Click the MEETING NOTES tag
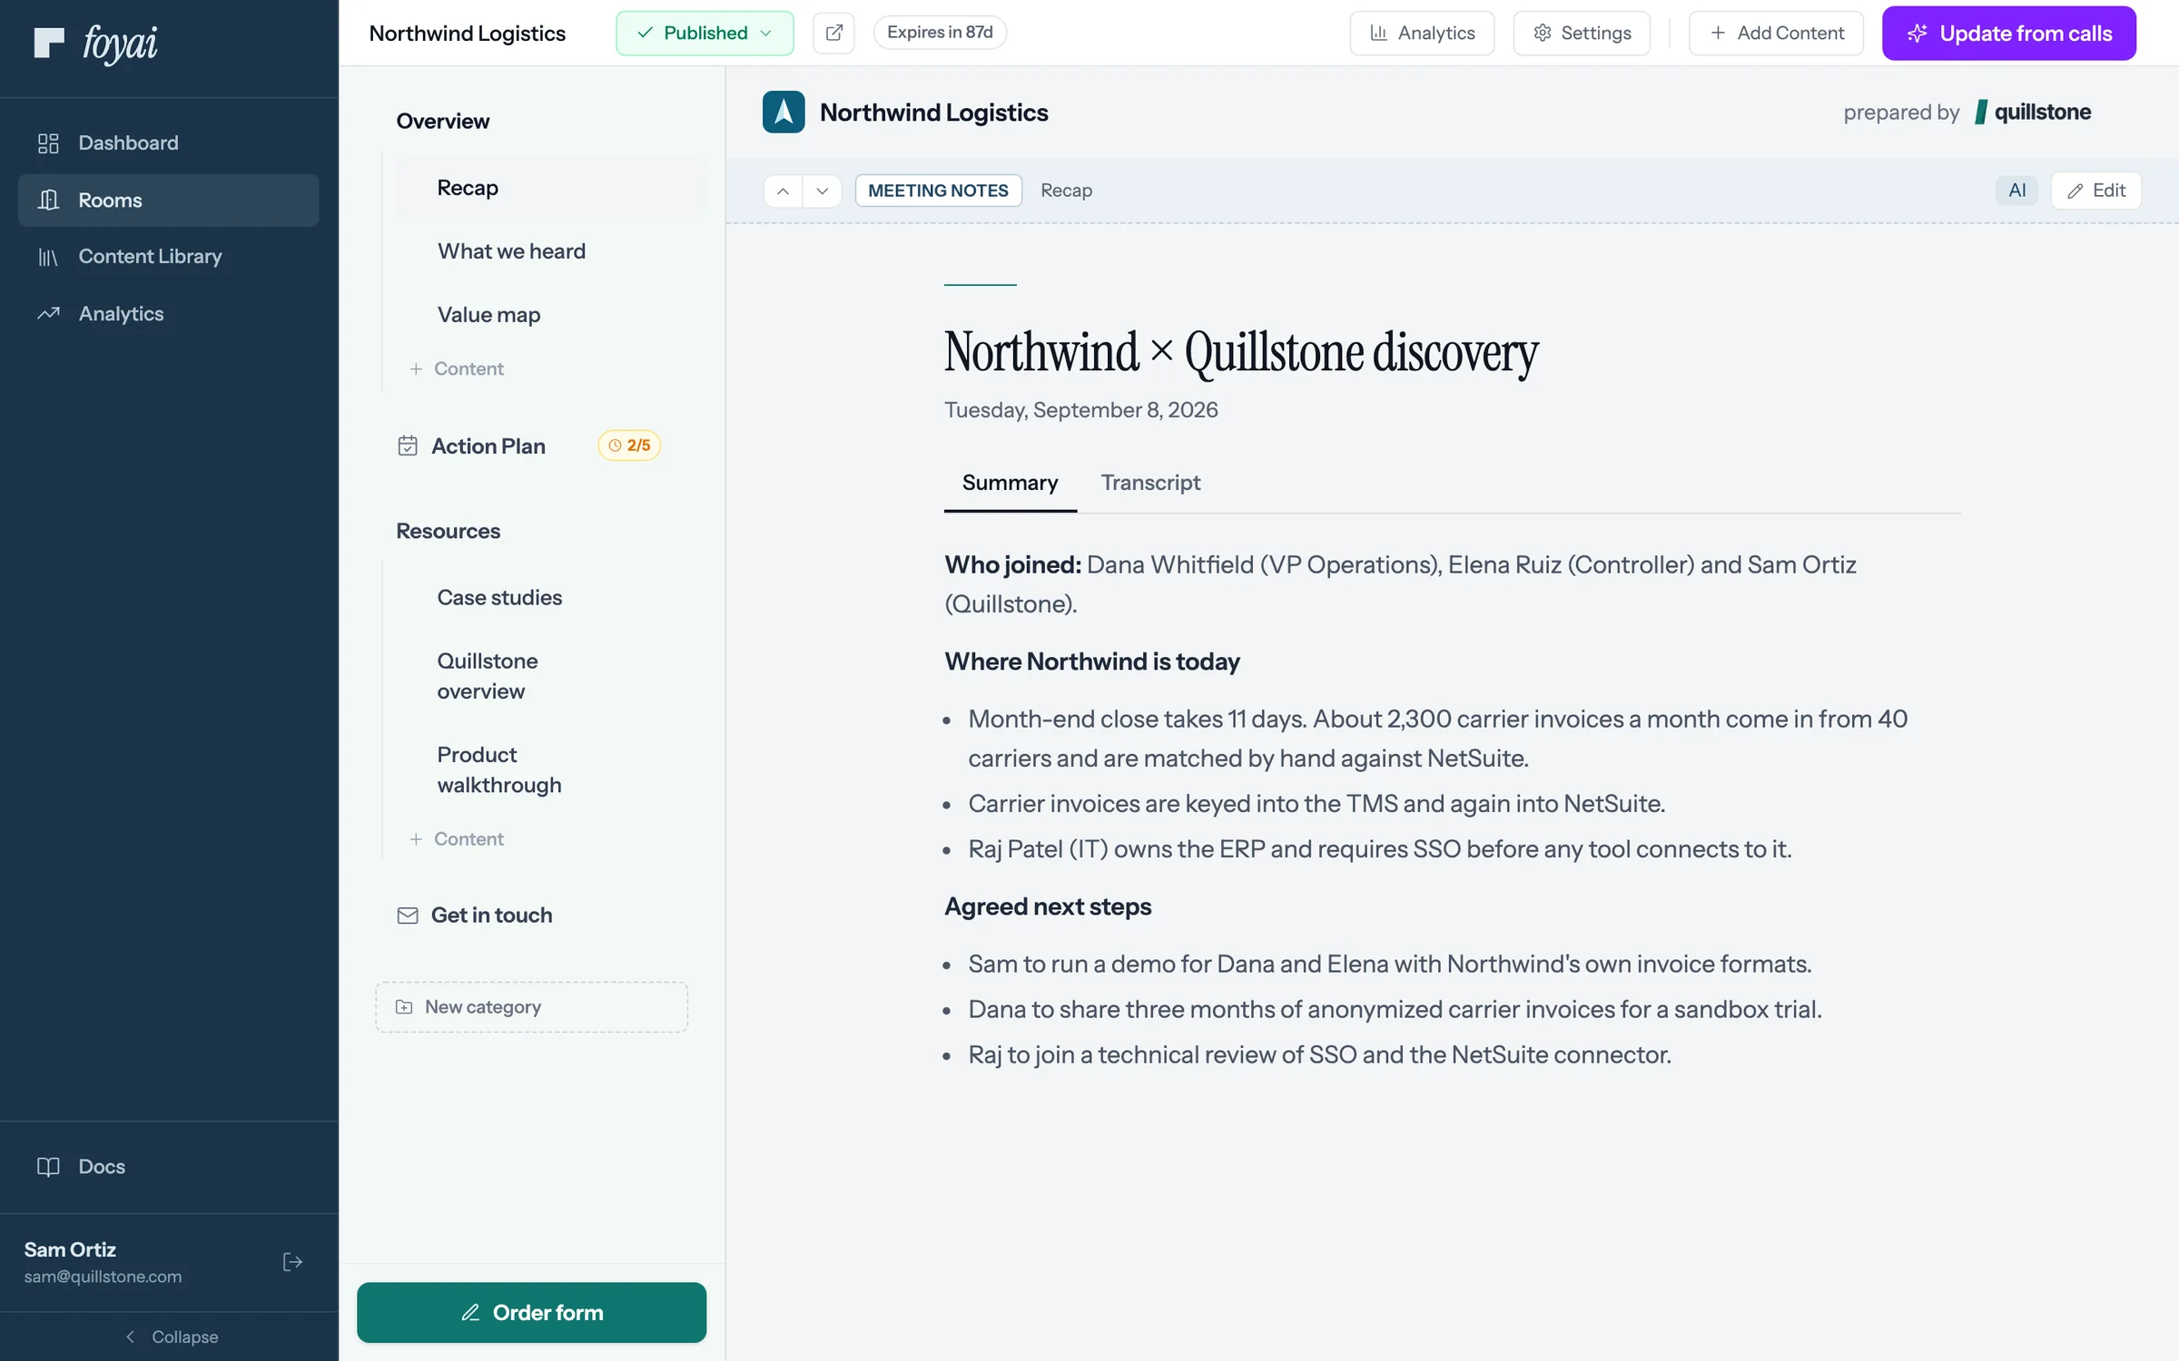Screen dimensions: 2179x1361 [x=938, y=191]
